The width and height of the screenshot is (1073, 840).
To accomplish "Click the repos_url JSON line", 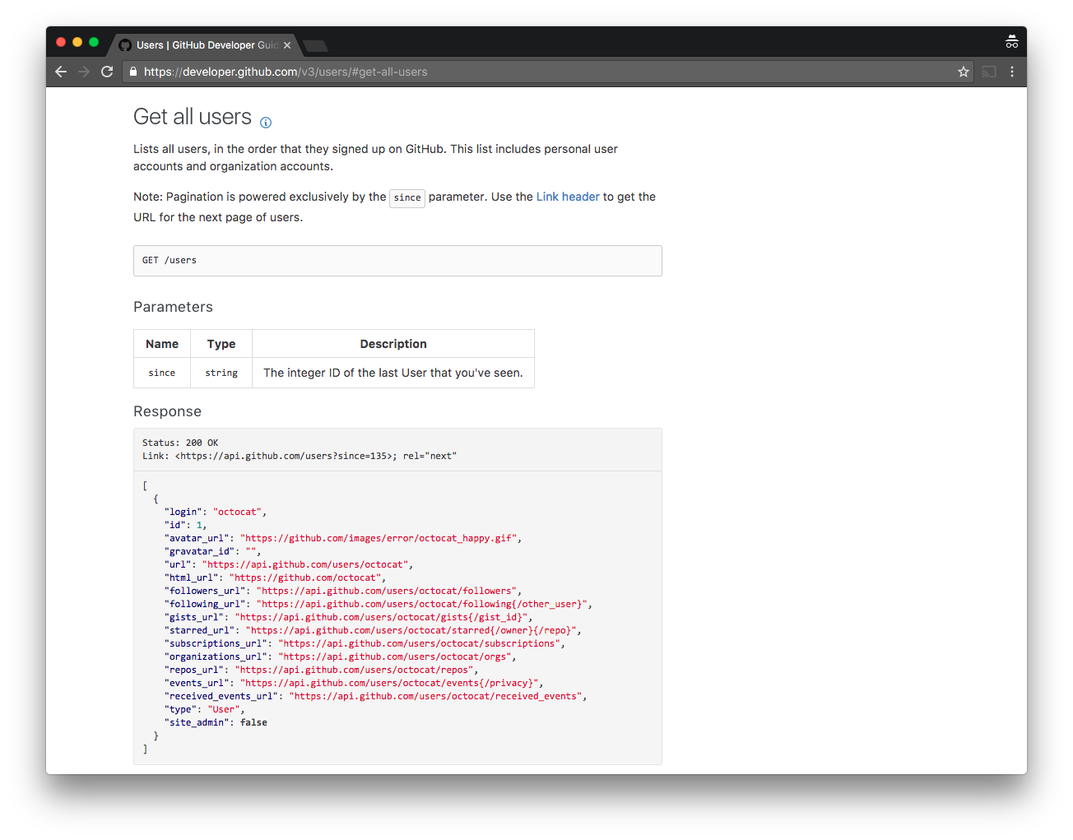I will point(321,670).
